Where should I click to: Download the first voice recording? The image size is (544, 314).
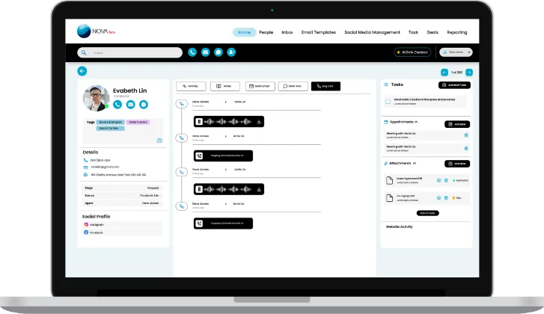(258, 121)
